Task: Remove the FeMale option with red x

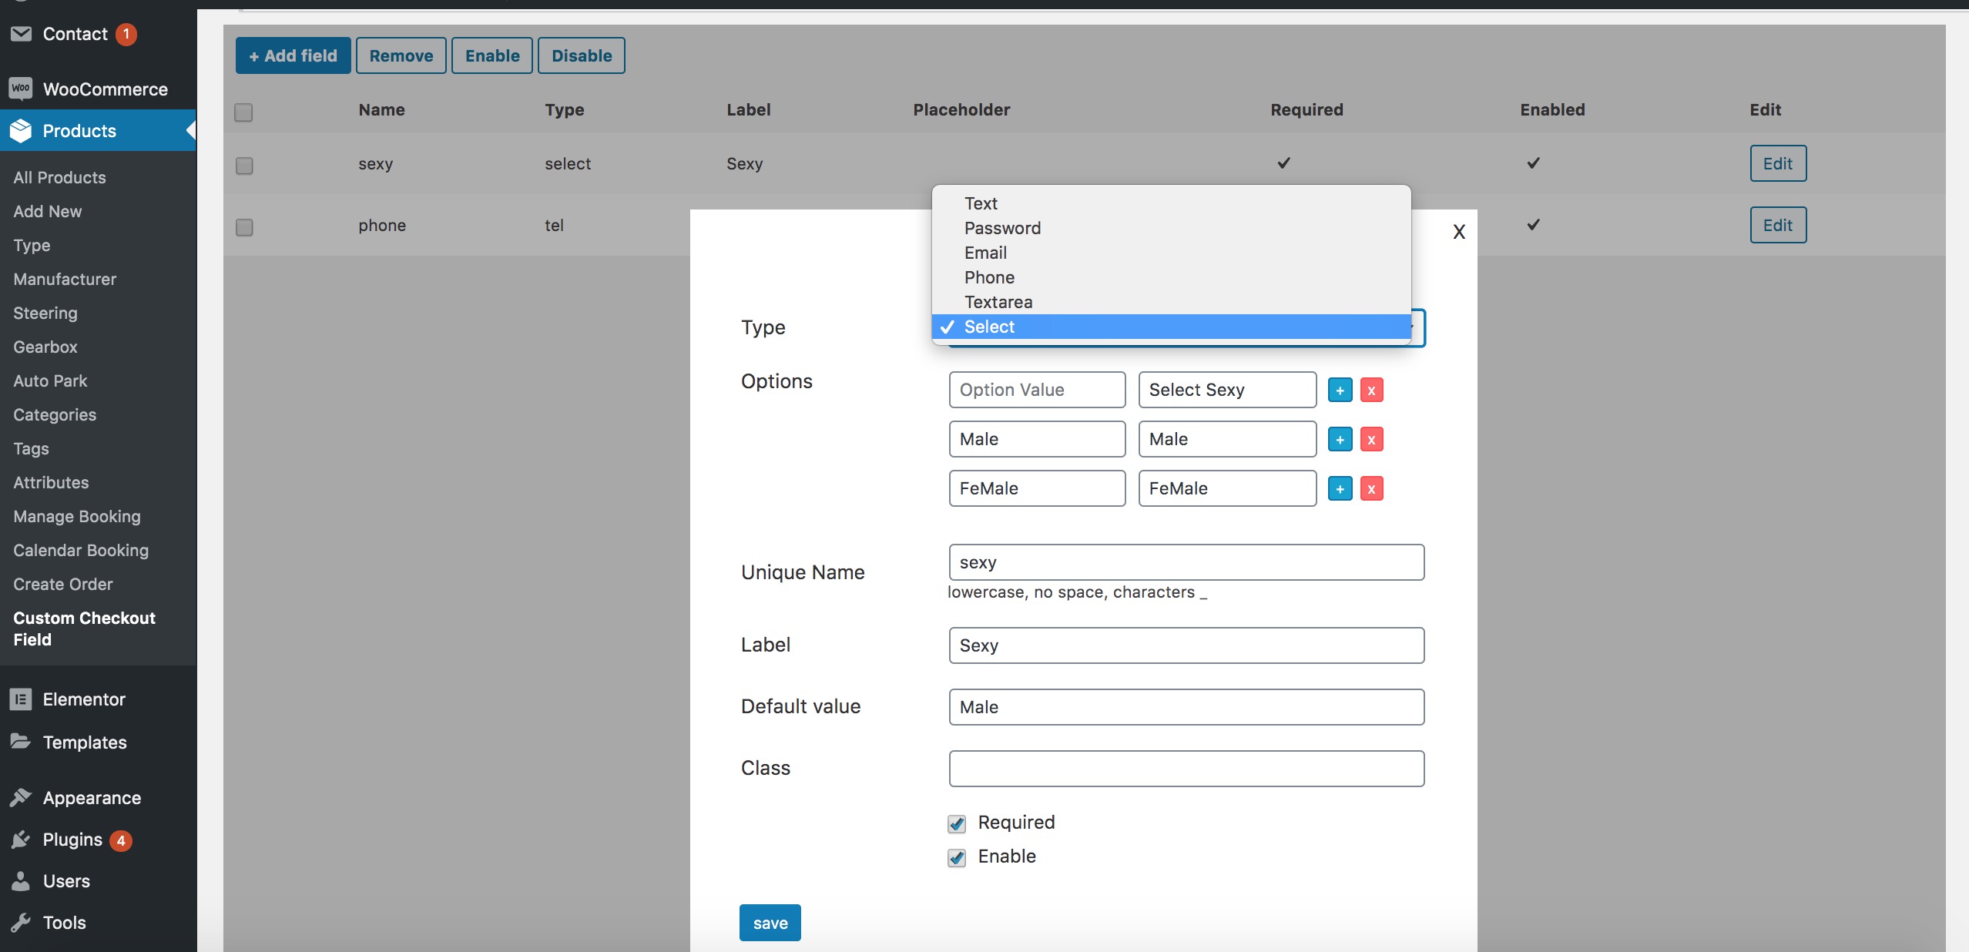Action: pos(1371,488)
